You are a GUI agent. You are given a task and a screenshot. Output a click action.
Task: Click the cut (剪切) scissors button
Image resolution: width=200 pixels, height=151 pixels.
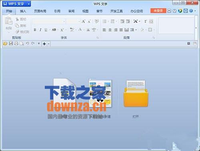21,19
